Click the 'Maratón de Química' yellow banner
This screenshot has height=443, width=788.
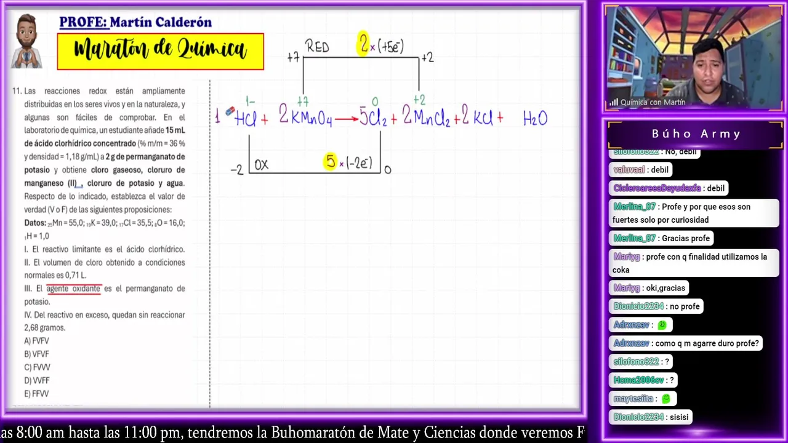(160, 51)
